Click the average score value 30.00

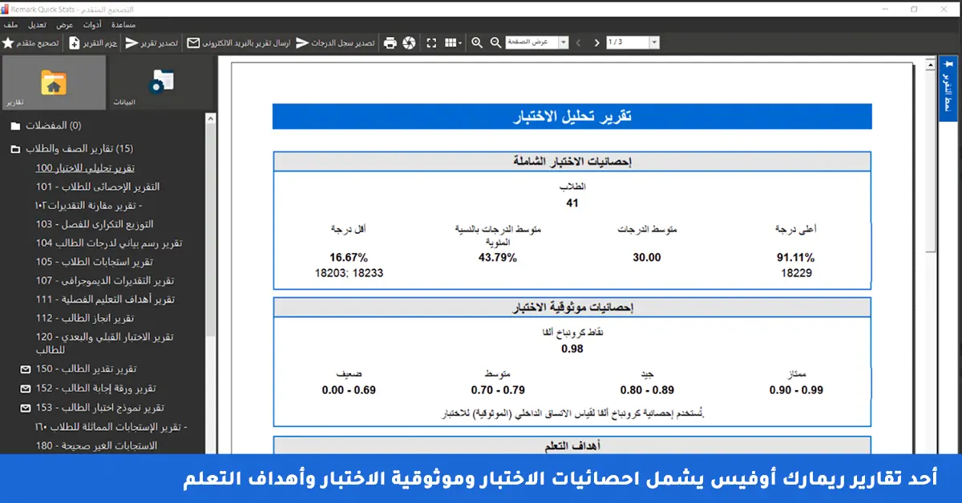point(647,257)
